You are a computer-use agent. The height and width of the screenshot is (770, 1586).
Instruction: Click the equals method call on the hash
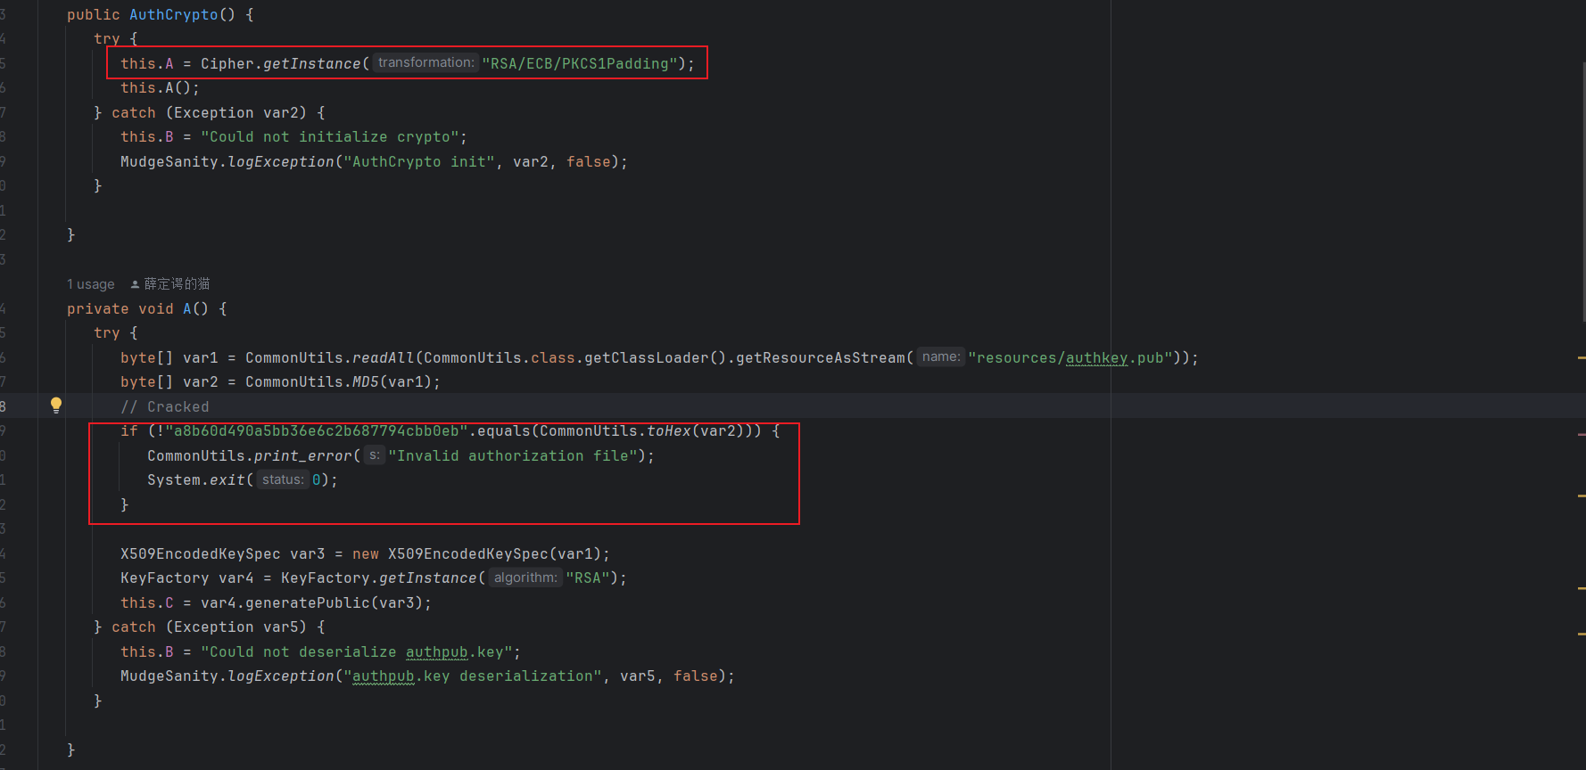504,431
